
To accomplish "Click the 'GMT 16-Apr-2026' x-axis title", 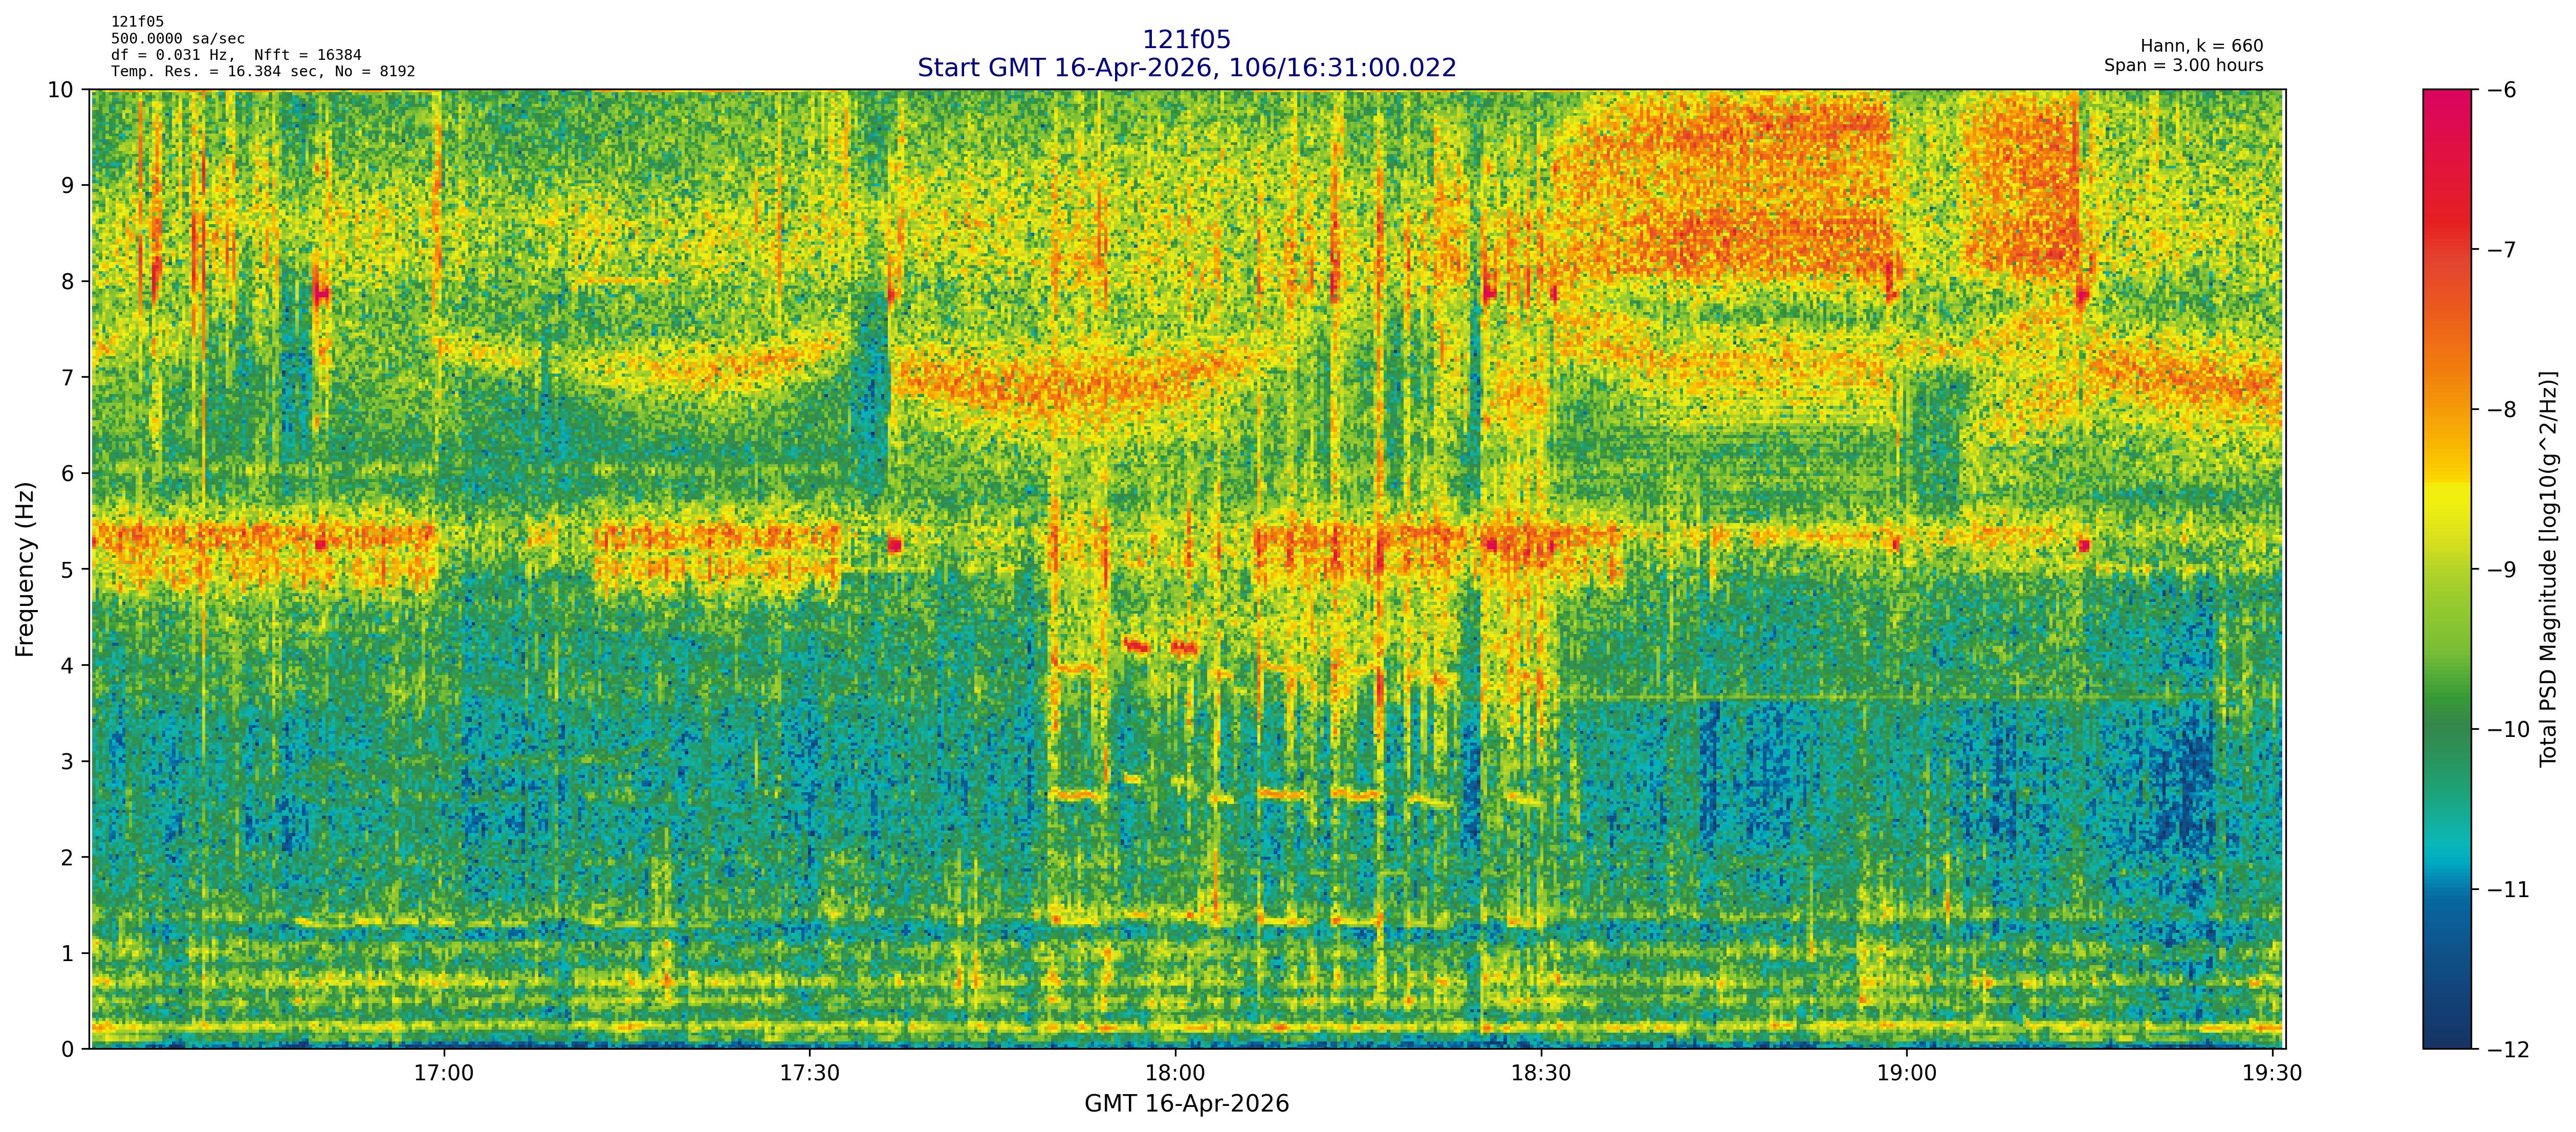I will [1186, 1104].
